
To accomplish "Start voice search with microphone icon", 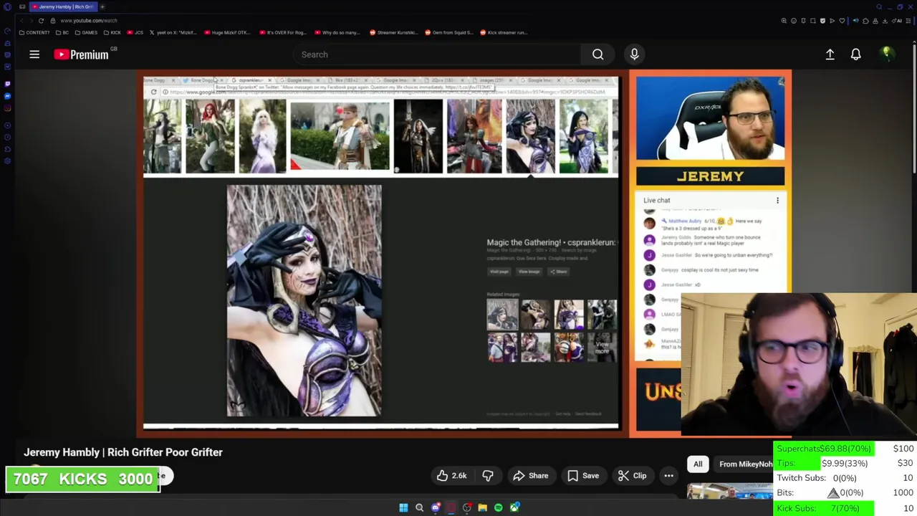I will pyautogui.click(x=634, y=54).
